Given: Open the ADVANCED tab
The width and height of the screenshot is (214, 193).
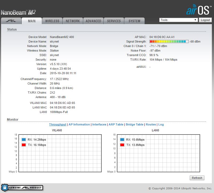Looking at the screenshot, I should point(93,21).
